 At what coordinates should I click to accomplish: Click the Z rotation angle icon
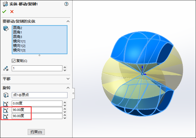6,116
